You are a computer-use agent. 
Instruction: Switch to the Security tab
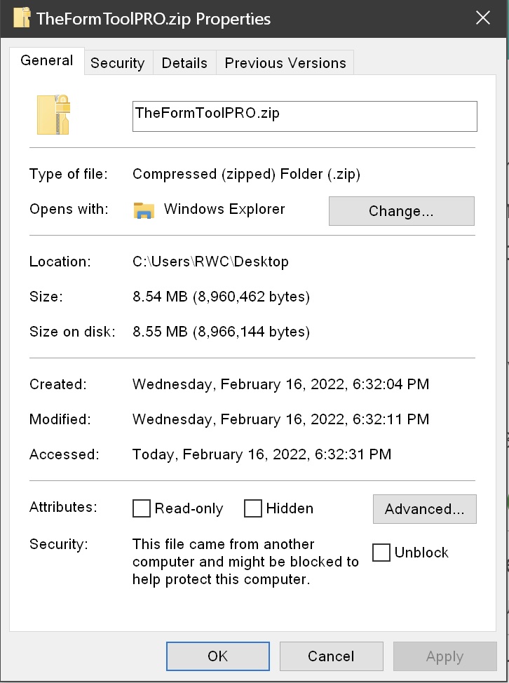point(118,62)
